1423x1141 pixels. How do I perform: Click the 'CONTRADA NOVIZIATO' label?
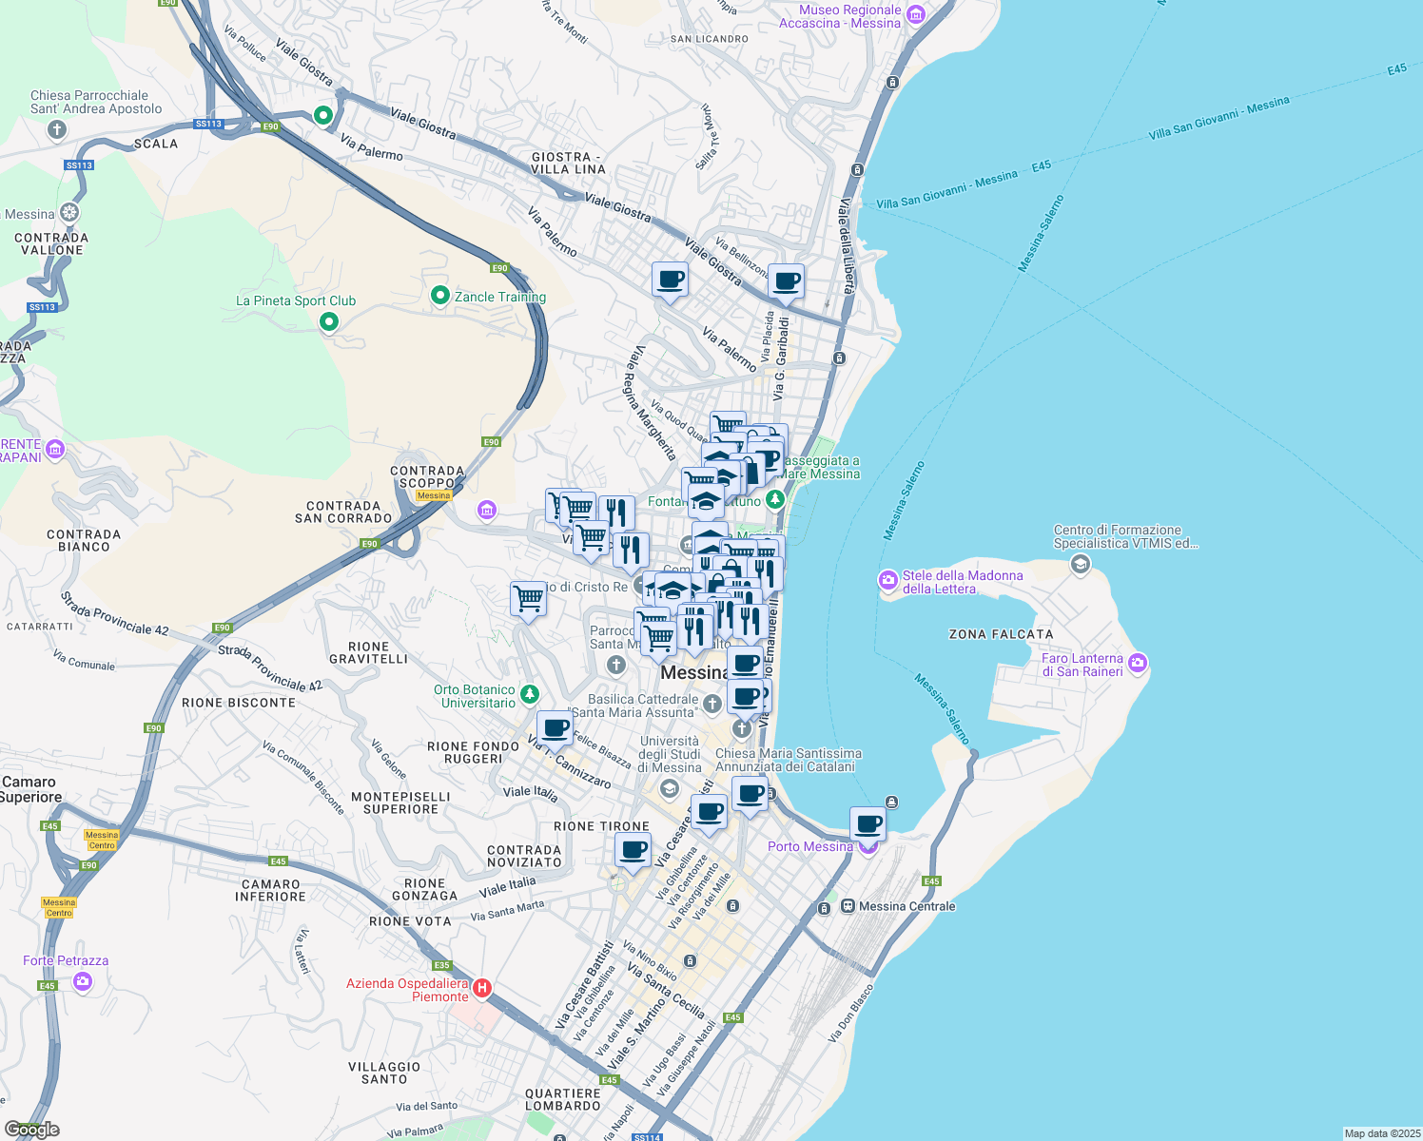click(x=524, y=856)
